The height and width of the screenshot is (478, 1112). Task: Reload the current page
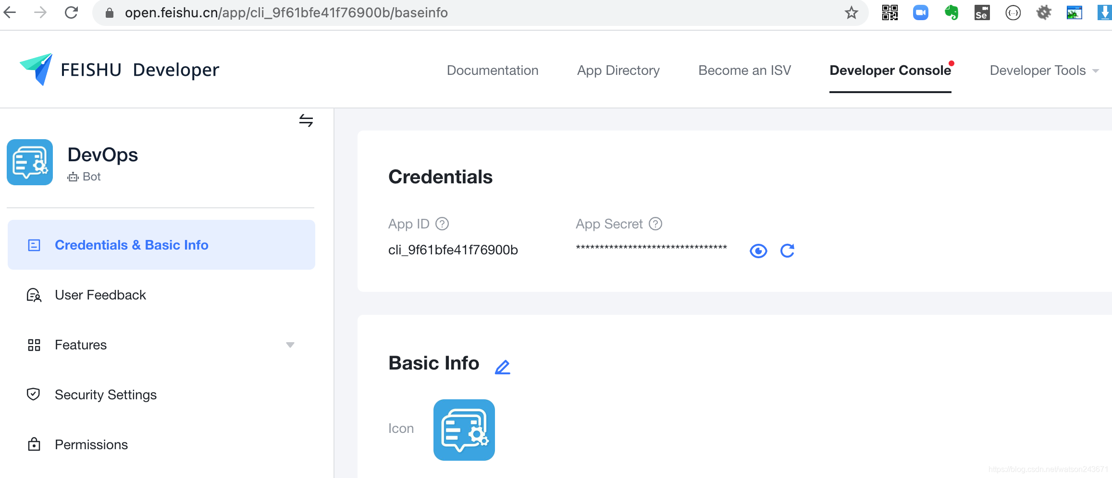[72, 12]
